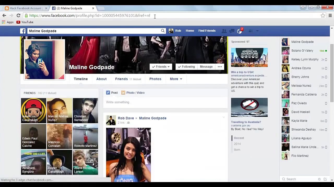The image size is (334, 187).
Task: Open Rob Dave's post avatar
Action: click(x=111, y=120)
